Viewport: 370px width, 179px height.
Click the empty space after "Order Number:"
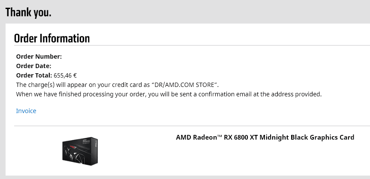pyautogui.click(x=107, y=57)
